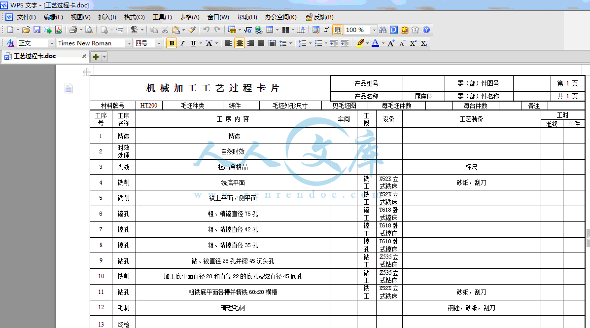Print the document with printer icon
The width and height of the screenshot is (590, 328).
pos(73,30)
